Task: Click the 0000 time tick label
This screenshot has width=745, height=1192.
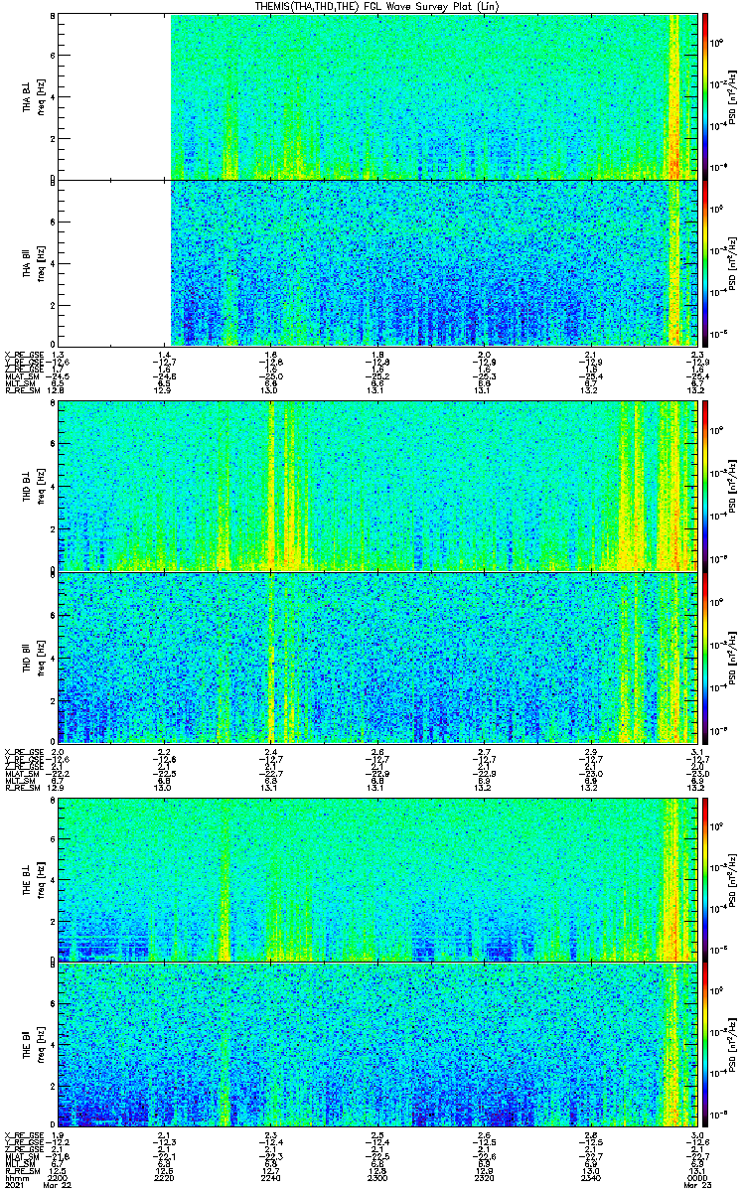Action: click(698, 1178)
